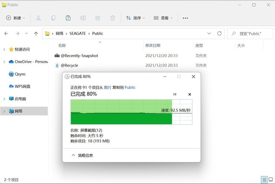Click the Share icon in toolbar
Screen dimensions: 275x184
pos(98,18)
